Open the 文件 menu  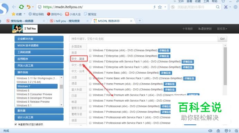coord(181,1)
